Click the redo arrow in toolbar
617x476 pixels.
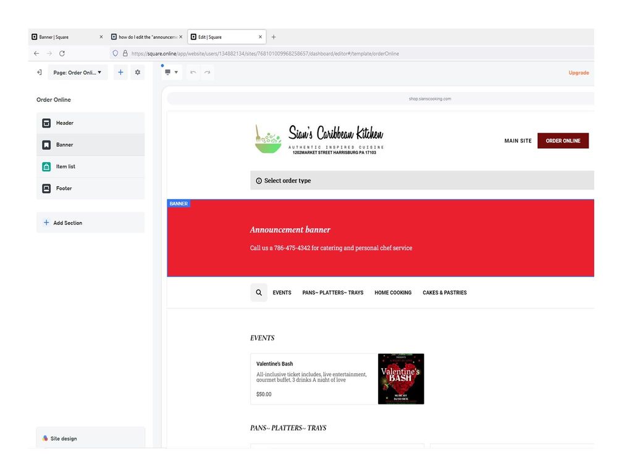coord(208,73)
